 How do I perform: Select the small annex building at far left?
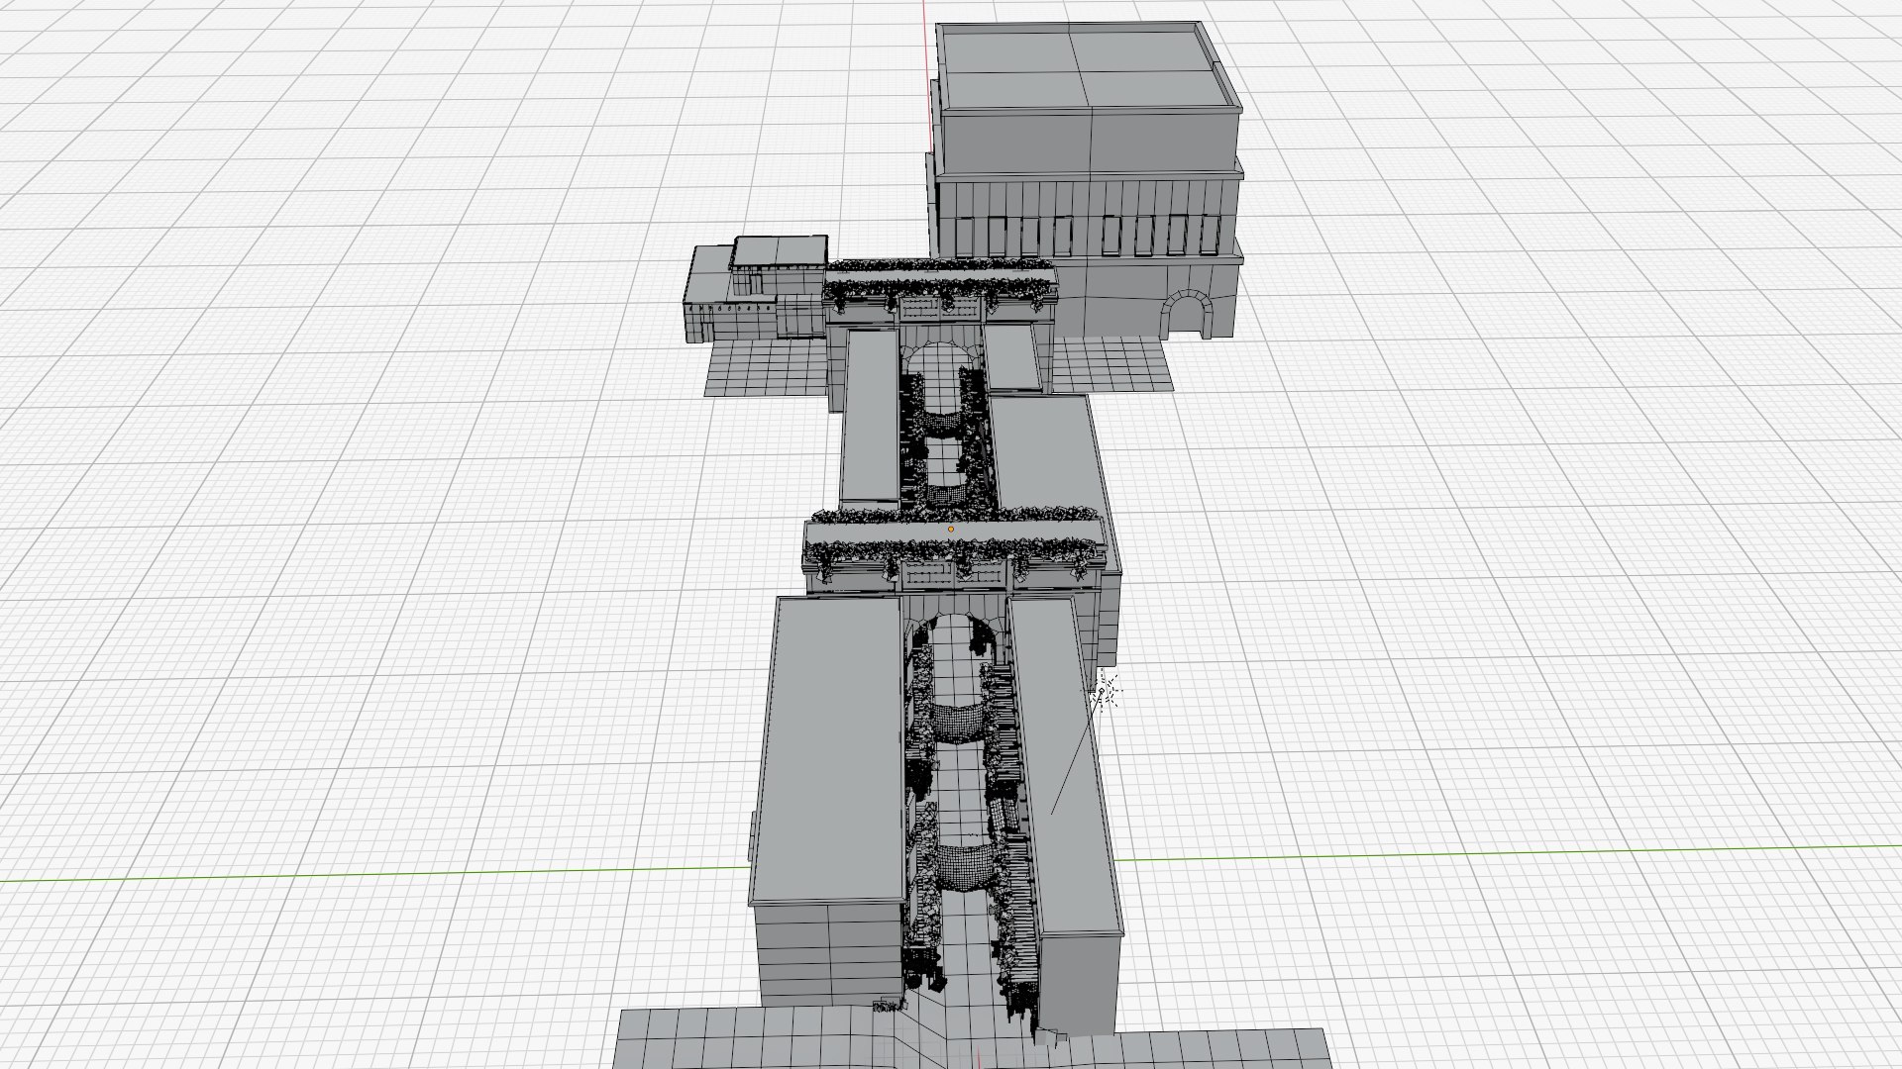757,288
